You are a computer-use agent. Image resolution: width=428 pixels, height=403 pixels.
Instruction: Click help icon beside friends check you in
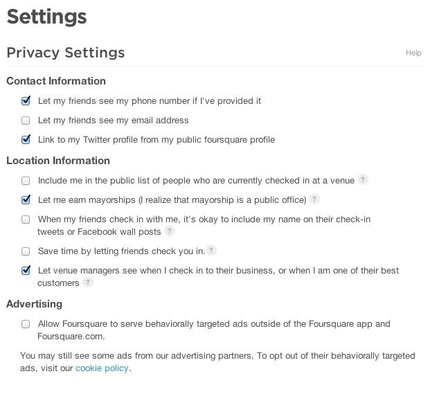click(211, 250)
